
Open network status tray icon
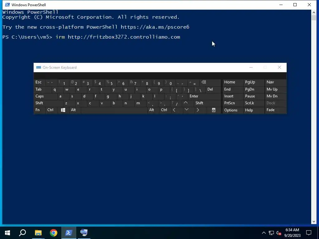[x=271, y=233]
